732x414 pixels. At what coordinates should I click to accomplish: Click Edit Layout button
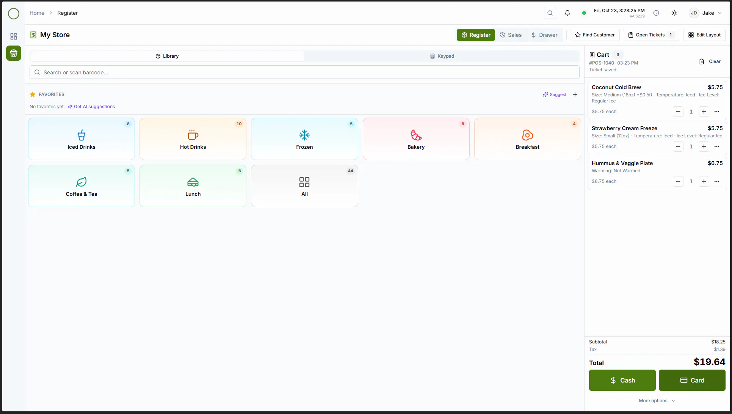704,35
